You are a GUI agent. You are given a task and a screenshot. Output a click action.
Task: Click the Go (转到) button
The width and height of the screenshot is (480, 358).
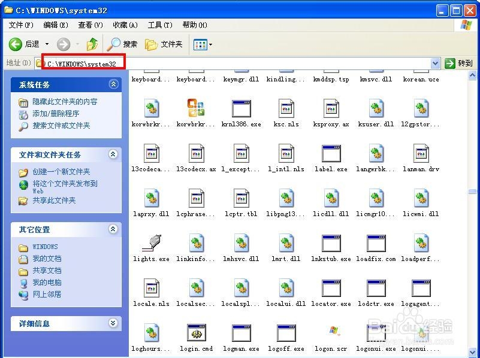pyautogui.click(x=458, y=63)
